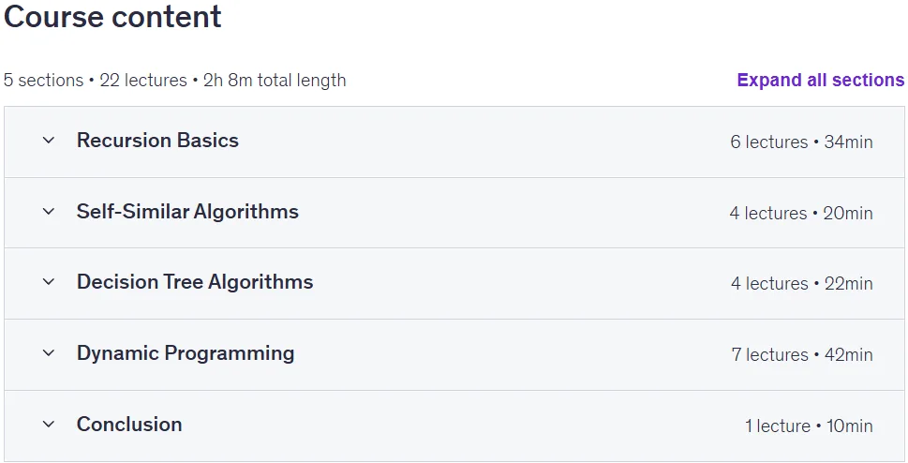The height and width of the screenshot is (463, 908).
Task: Expand the Conclusion section chevron
Action: (49, 425)
